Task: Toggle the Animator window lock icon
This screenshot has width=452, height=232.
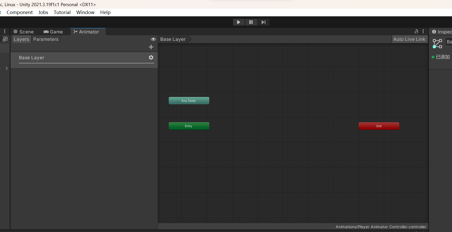Action: pyautogui.click(x=416, y=31)
